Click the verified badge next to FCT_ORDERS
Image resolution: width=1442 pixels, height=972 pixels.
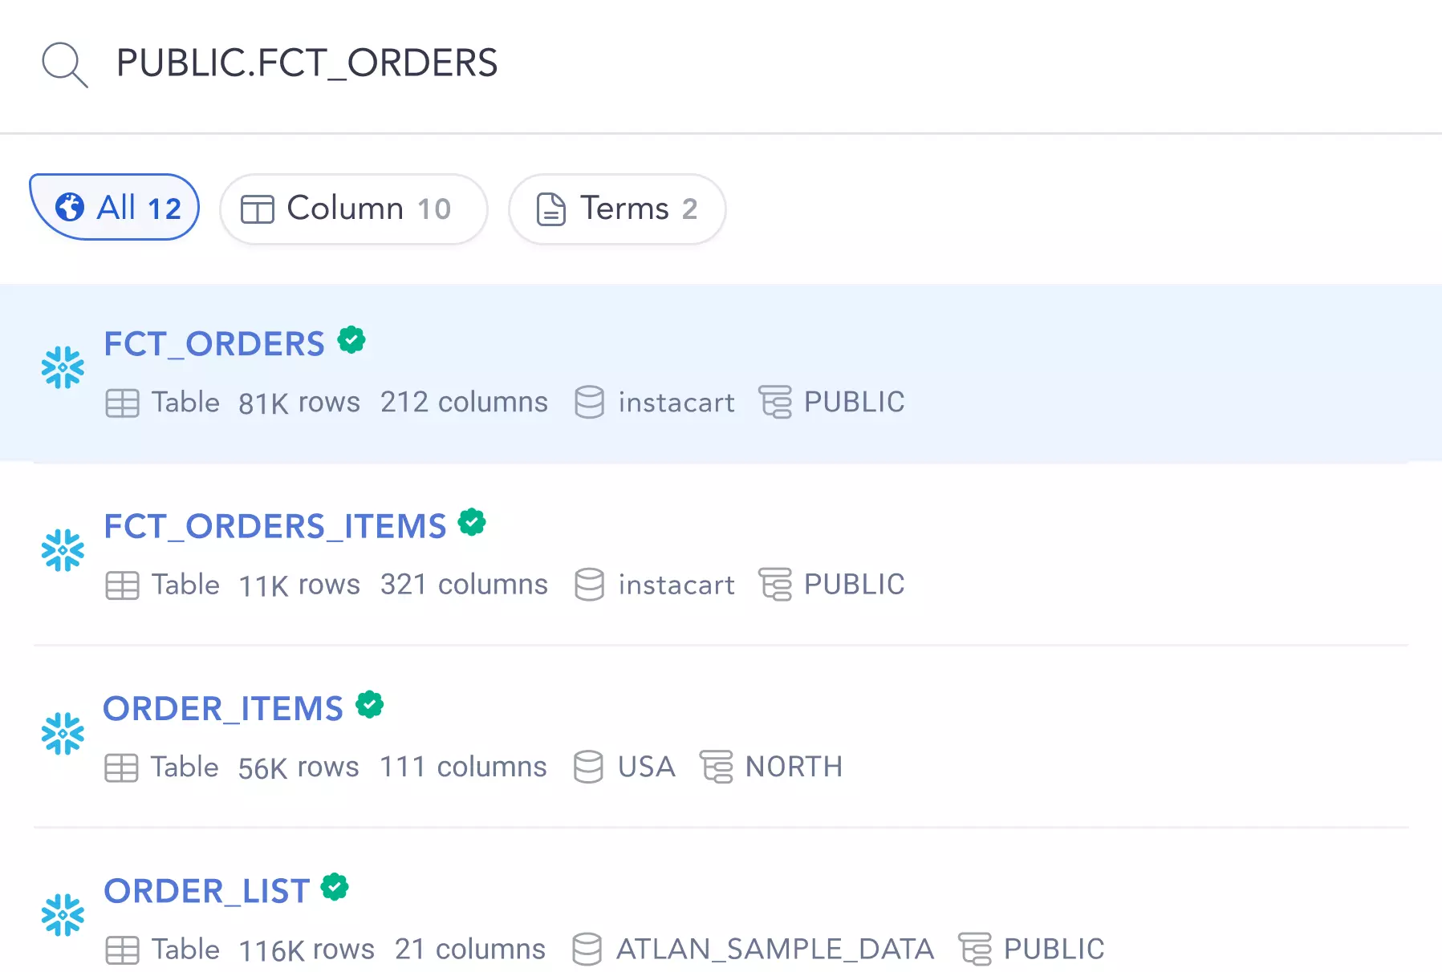coord(351,340)
